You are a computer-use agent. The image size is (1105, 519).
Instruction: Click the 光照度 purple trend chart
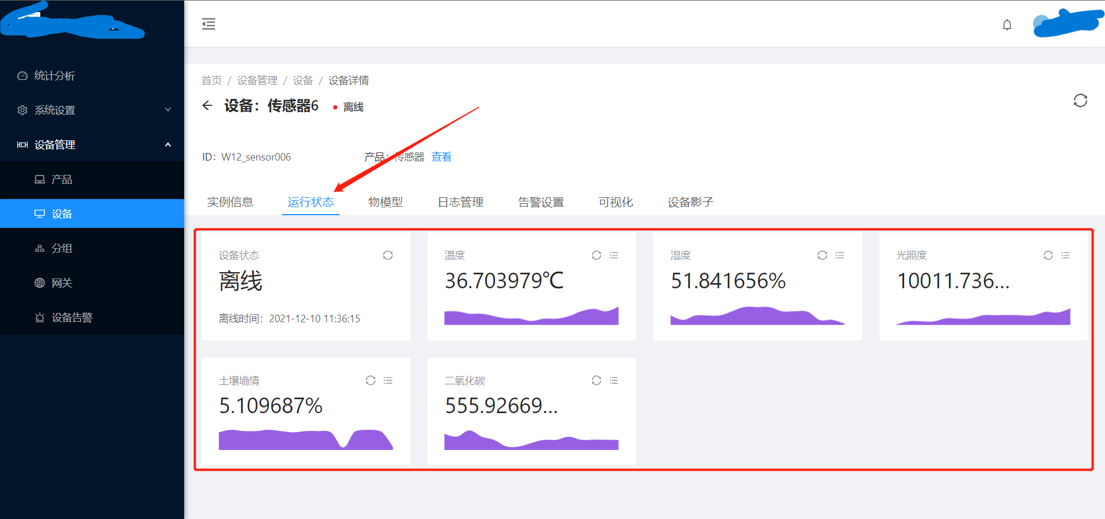983,316
